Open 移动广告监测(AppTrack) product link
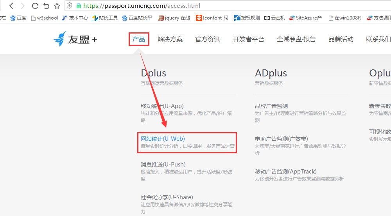The image size is (391, 216). click(x=285, y=172)
